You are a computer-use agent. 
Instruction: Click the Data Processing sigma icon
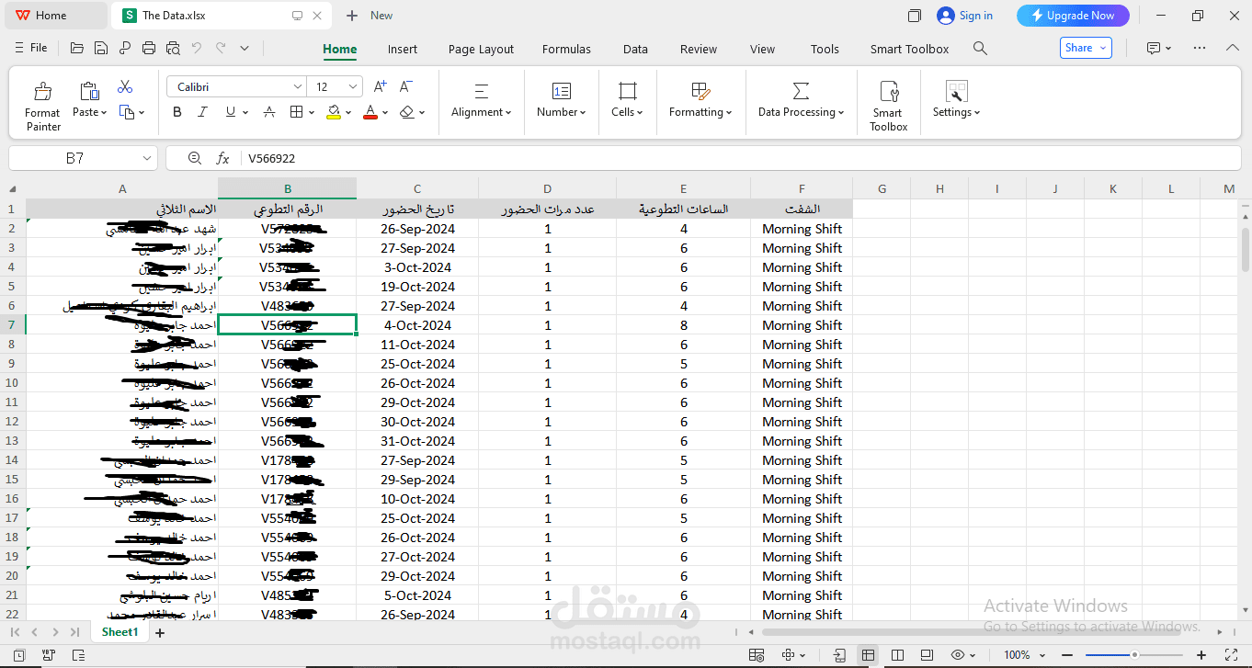click(x=801, y=91)
